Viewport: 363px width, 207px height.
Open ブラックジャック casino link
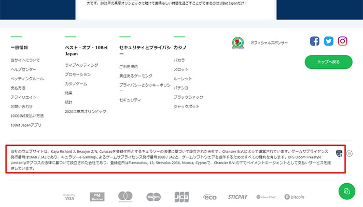click(188, 97)
